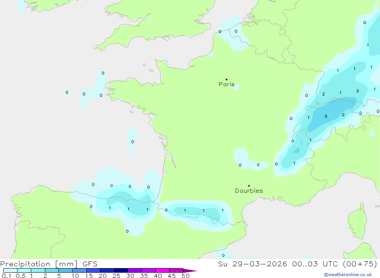Click the 'Precipitation [mm]' title text
The image size is (380, 278).
pyautogui.click(x=39, y=264)
